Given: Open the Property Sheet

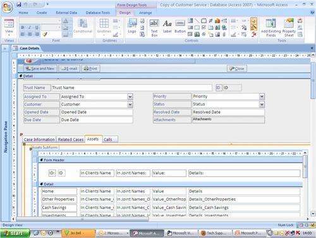Looking at the screenshot, I should point(289,27).
